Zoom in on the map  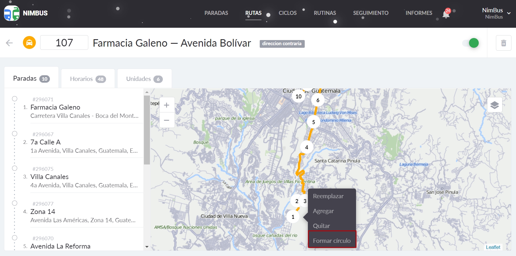(x=167, y=105)
